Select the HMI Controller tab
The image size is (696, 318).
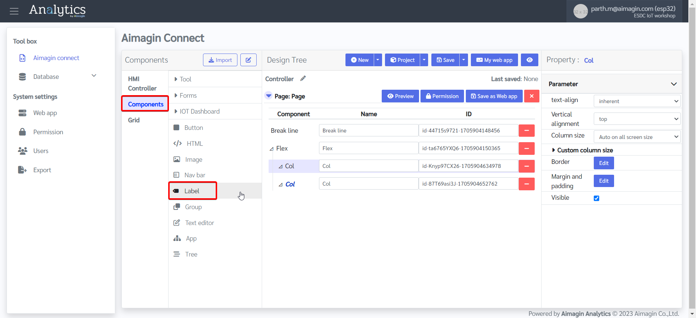[142, 84]
